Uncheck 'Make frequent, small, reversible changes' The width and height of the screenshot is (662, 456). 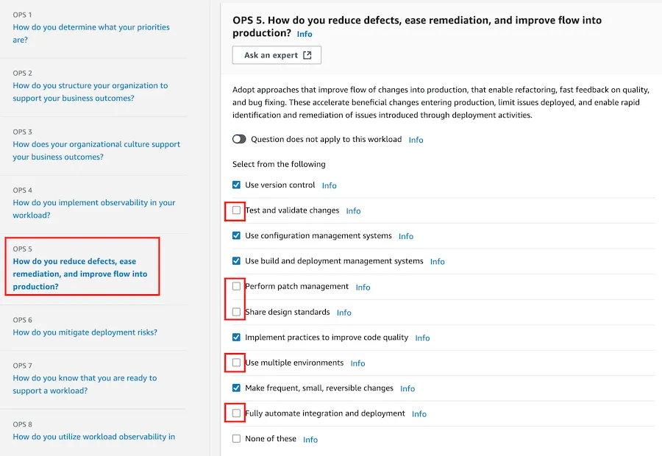coord(236,388)
